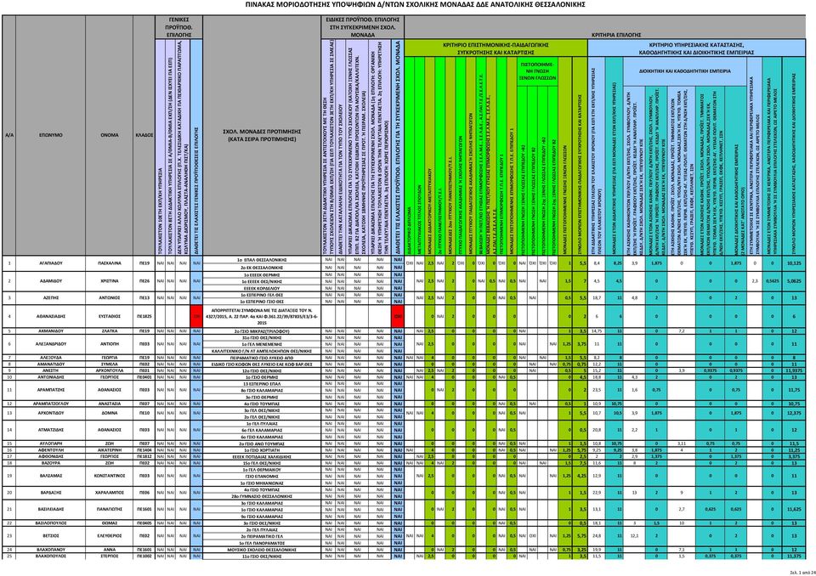Click branch code cell 'ΠΕ26'

tap(144, 281)
